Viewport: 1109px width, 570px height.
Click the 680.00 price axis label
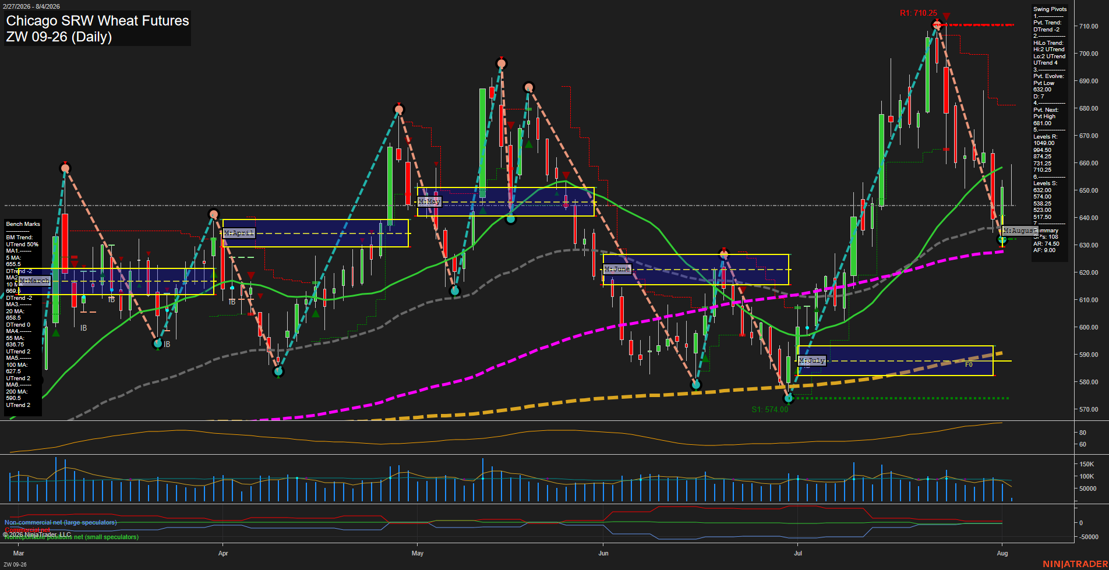1089,108
